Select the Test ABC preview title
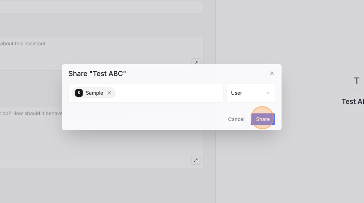Viewport: 364px width, 203px height. pyautogui.click(x=353, y=101)
